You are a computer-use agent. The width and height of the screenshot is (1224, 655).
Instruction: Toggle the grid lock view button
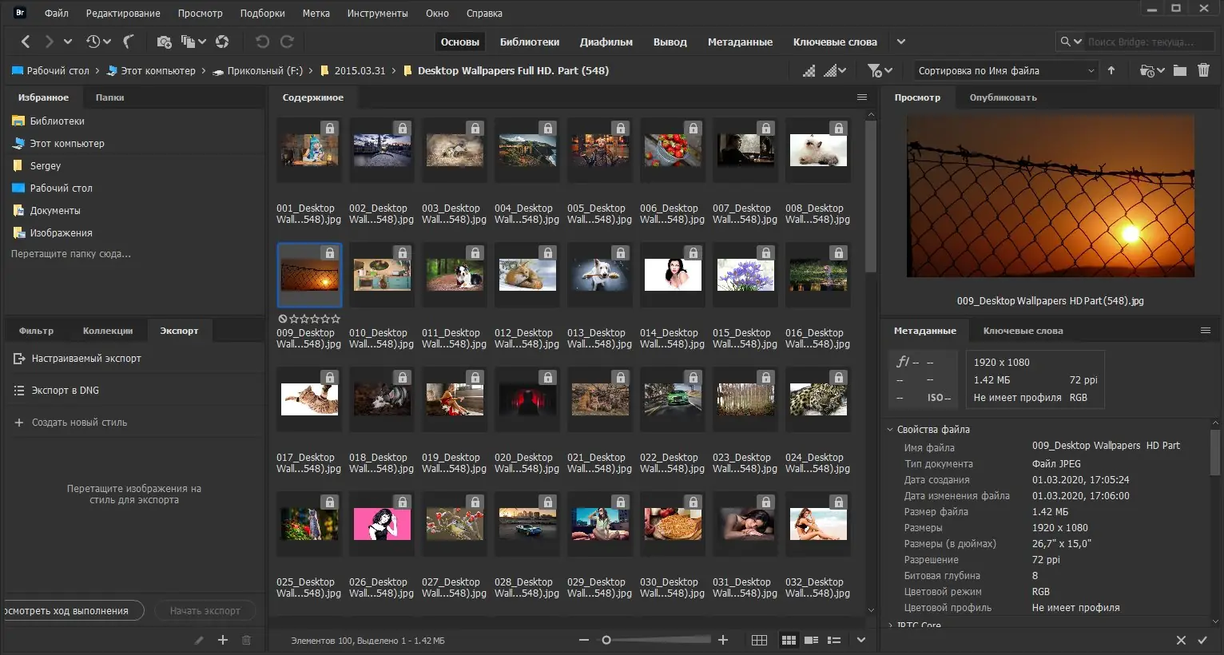click(x=759, y=640)
